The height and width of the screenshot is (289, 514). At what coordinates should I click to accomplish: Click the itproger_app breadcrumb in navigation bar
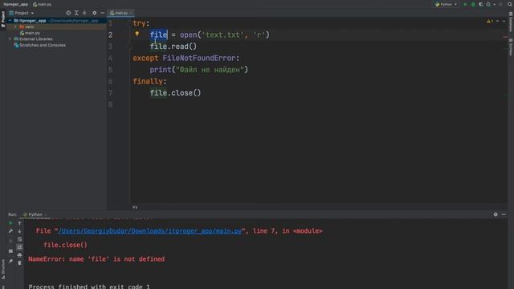(15, 4)
